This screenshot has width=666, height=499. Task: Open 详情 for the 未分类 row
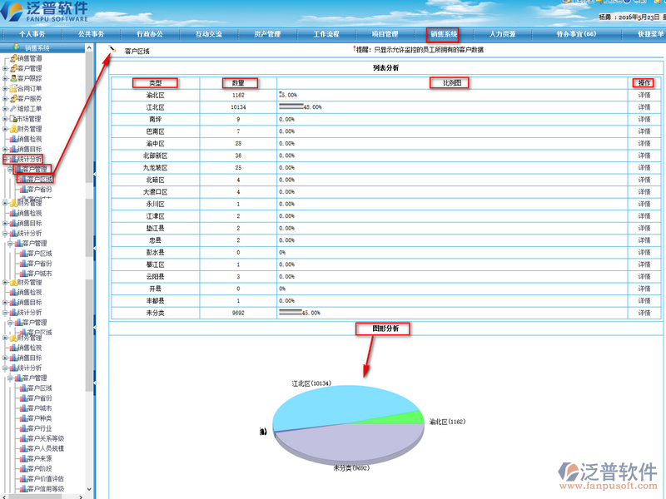coord(644,313)
